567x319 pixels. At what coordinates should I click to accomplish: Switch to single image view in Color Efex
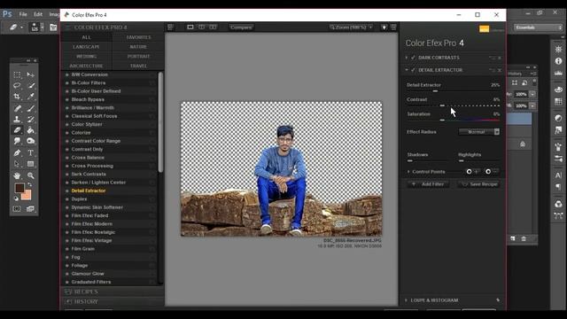click(190, 27)
